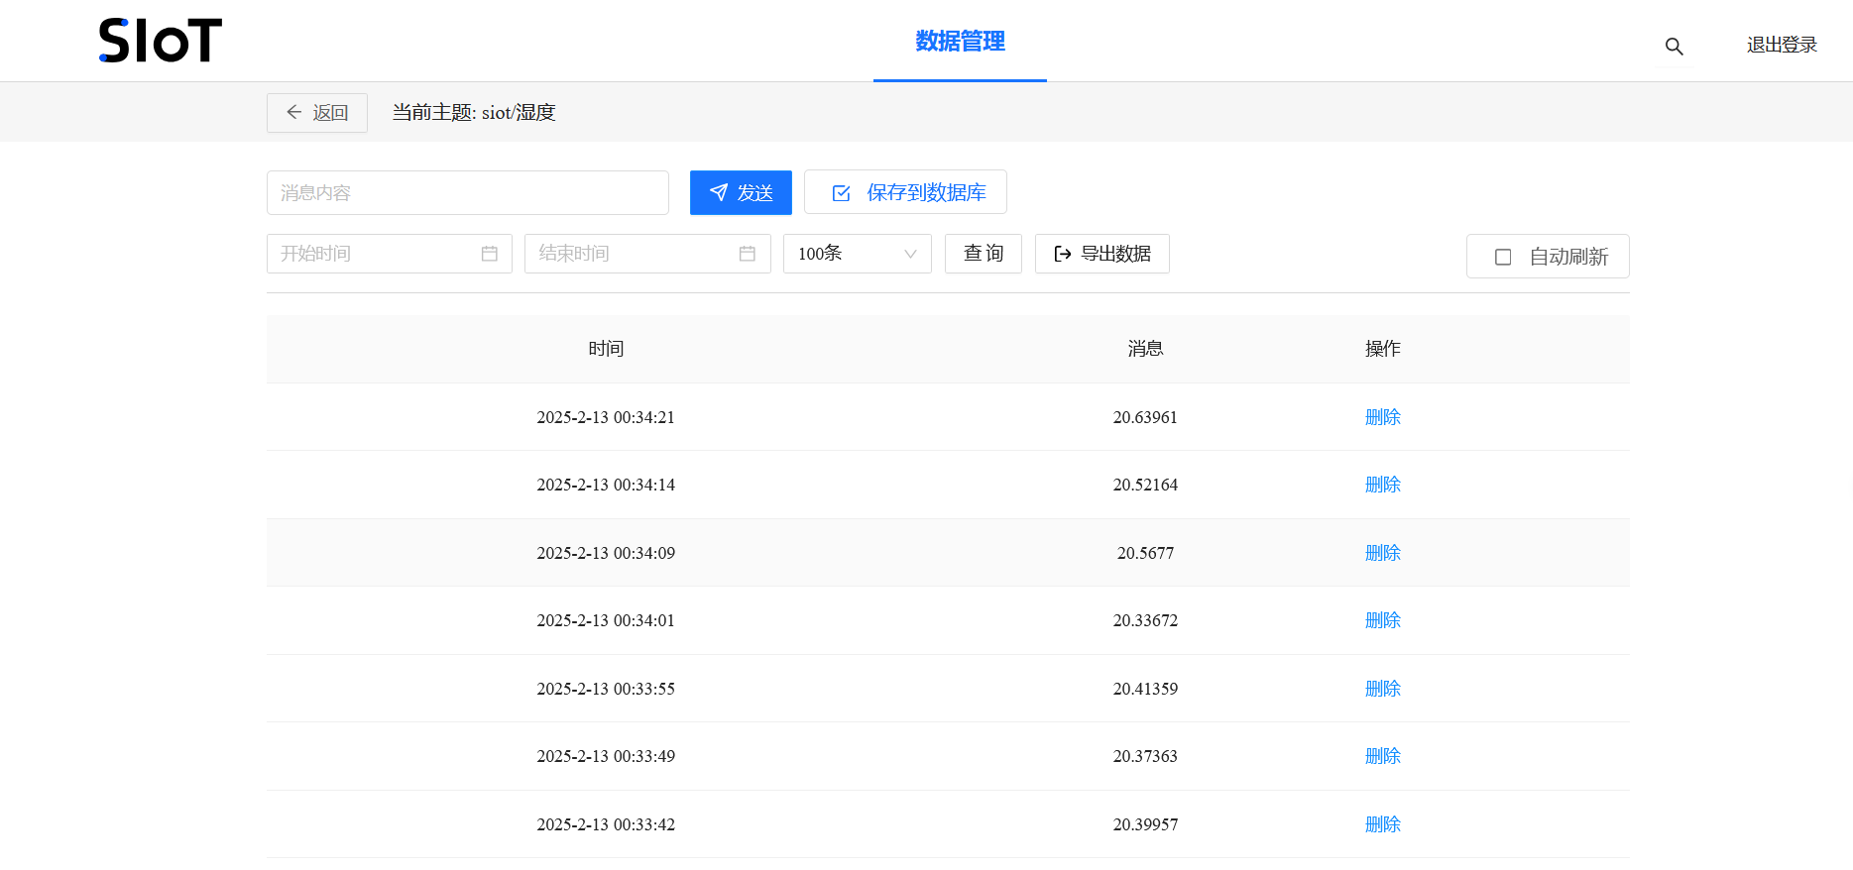The width and height of the screenshot is (1853, 870).
Task: Click the 查询 query button
Action: pos(984,254)
